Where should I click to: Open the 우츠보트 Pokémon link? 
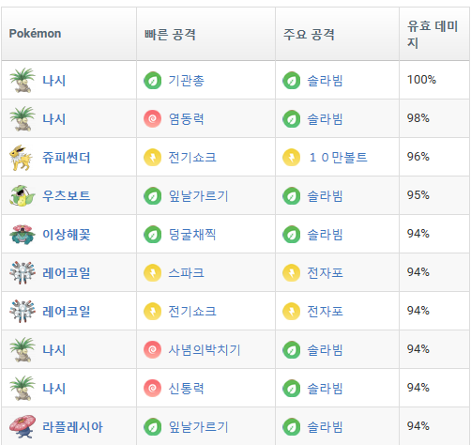point(67,196)
